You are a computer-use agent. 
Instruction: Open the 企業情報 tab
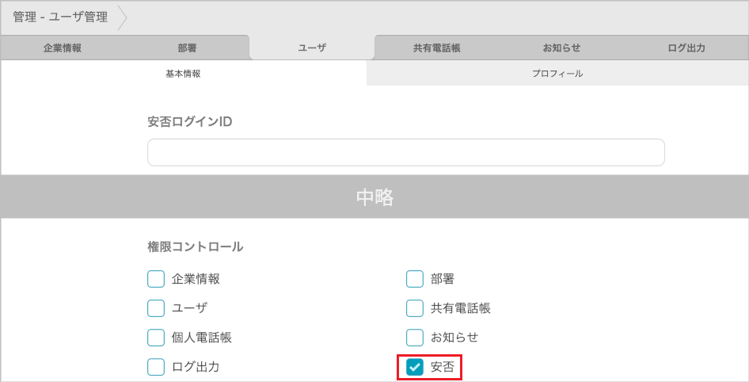62,48
